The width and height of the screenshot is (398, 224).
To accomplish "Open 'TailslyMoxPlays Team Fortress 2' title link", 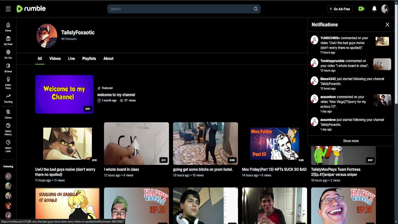I will click(336, 172).
